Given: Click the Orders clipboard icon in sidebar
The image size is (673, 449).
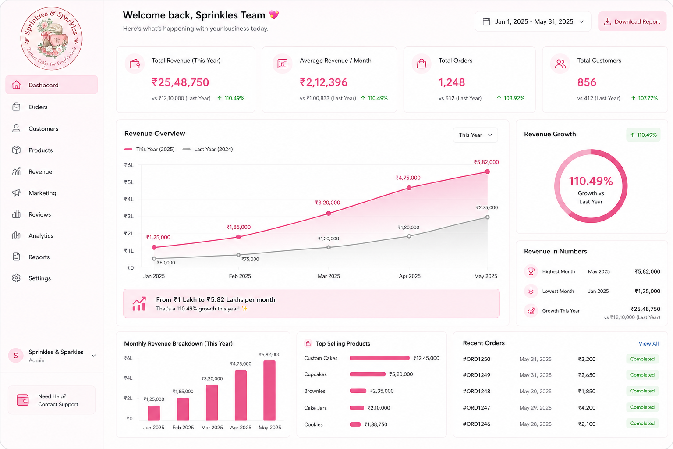Looking at the screenshot, I should [x=16, y=107].
